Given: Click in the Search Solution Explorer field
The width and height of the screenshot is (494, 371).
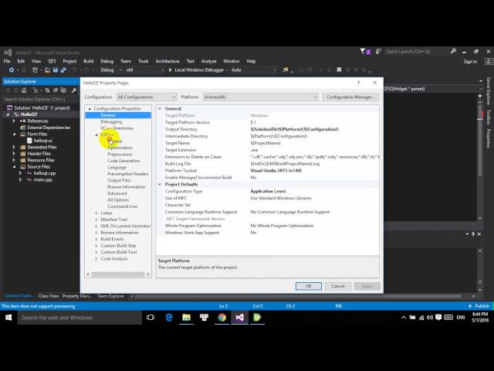Looking at the screenshot, I should click(40, 99).
